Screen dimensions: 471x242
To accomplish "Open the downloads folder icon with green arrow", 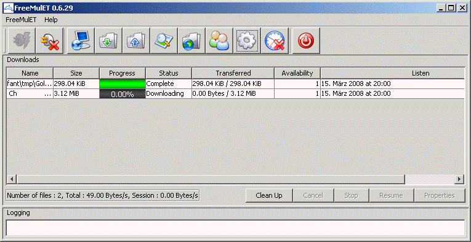I will click(x=108, y=41).
